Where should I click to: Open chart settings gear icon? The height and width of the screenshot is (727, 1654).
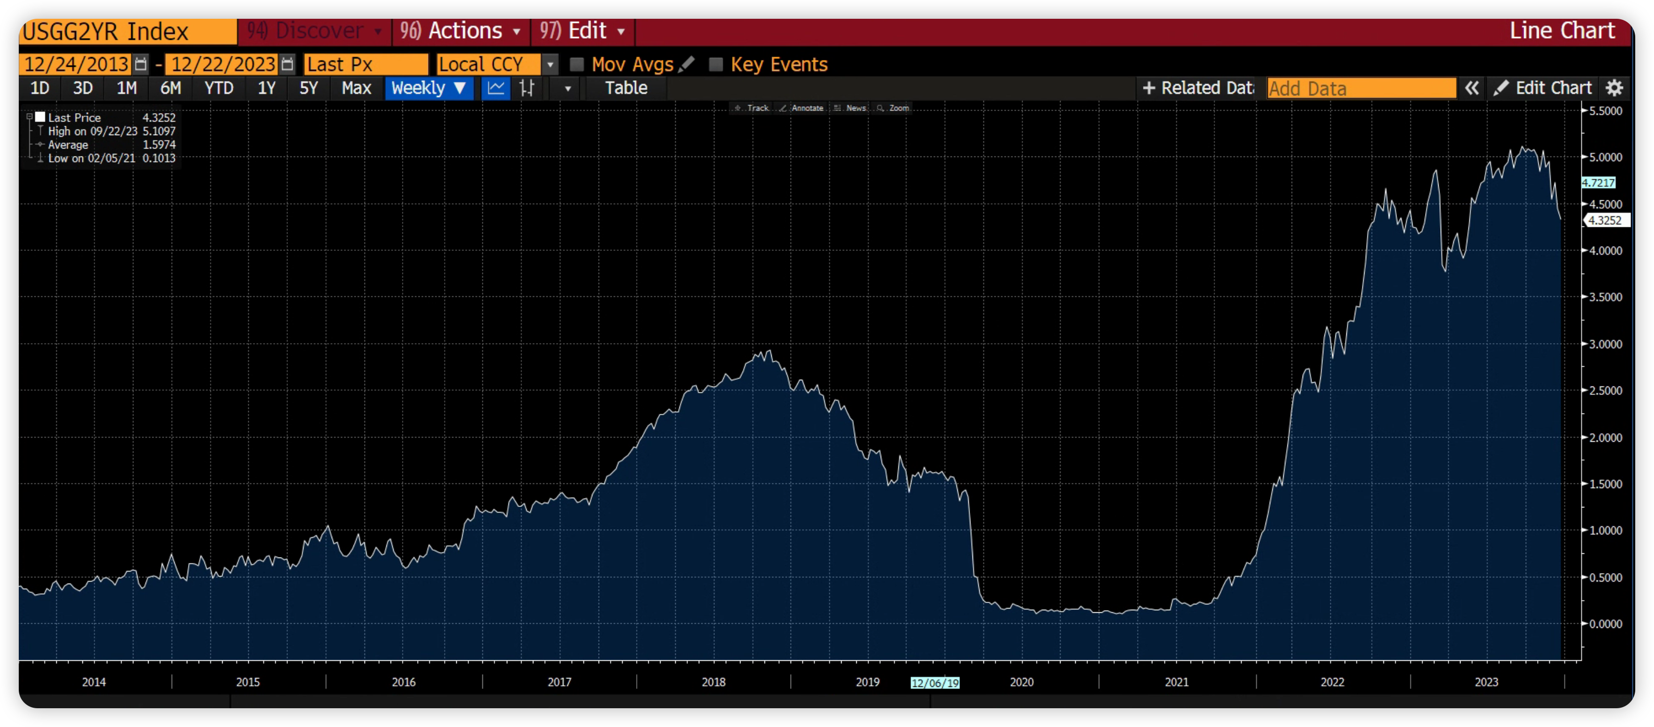pyautogui.click(x=1614, y=88)
